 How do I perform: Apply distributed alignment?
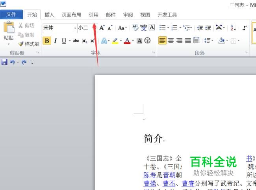pos(196,40)
